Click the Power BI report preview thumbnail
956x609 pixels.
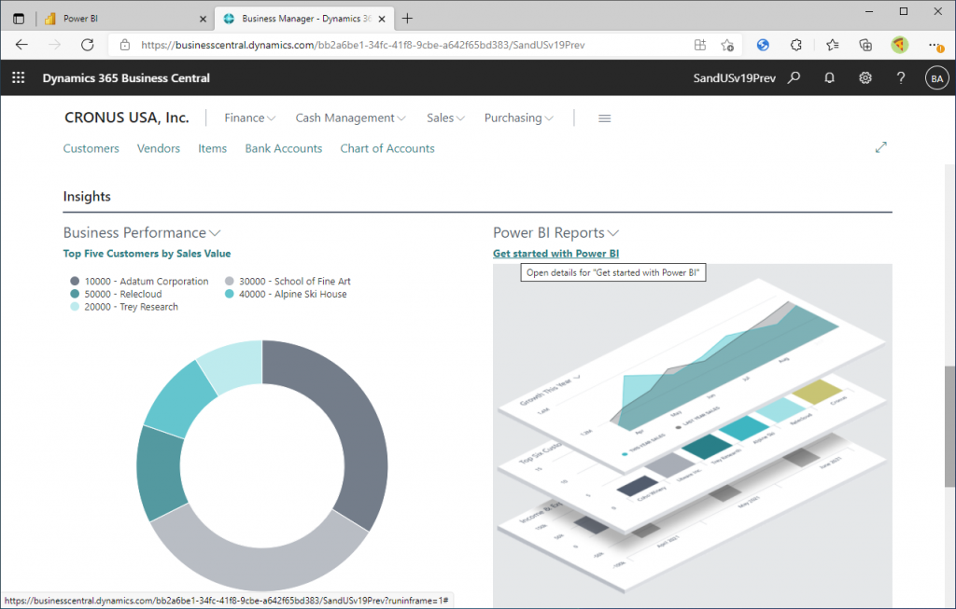point(693,436)
